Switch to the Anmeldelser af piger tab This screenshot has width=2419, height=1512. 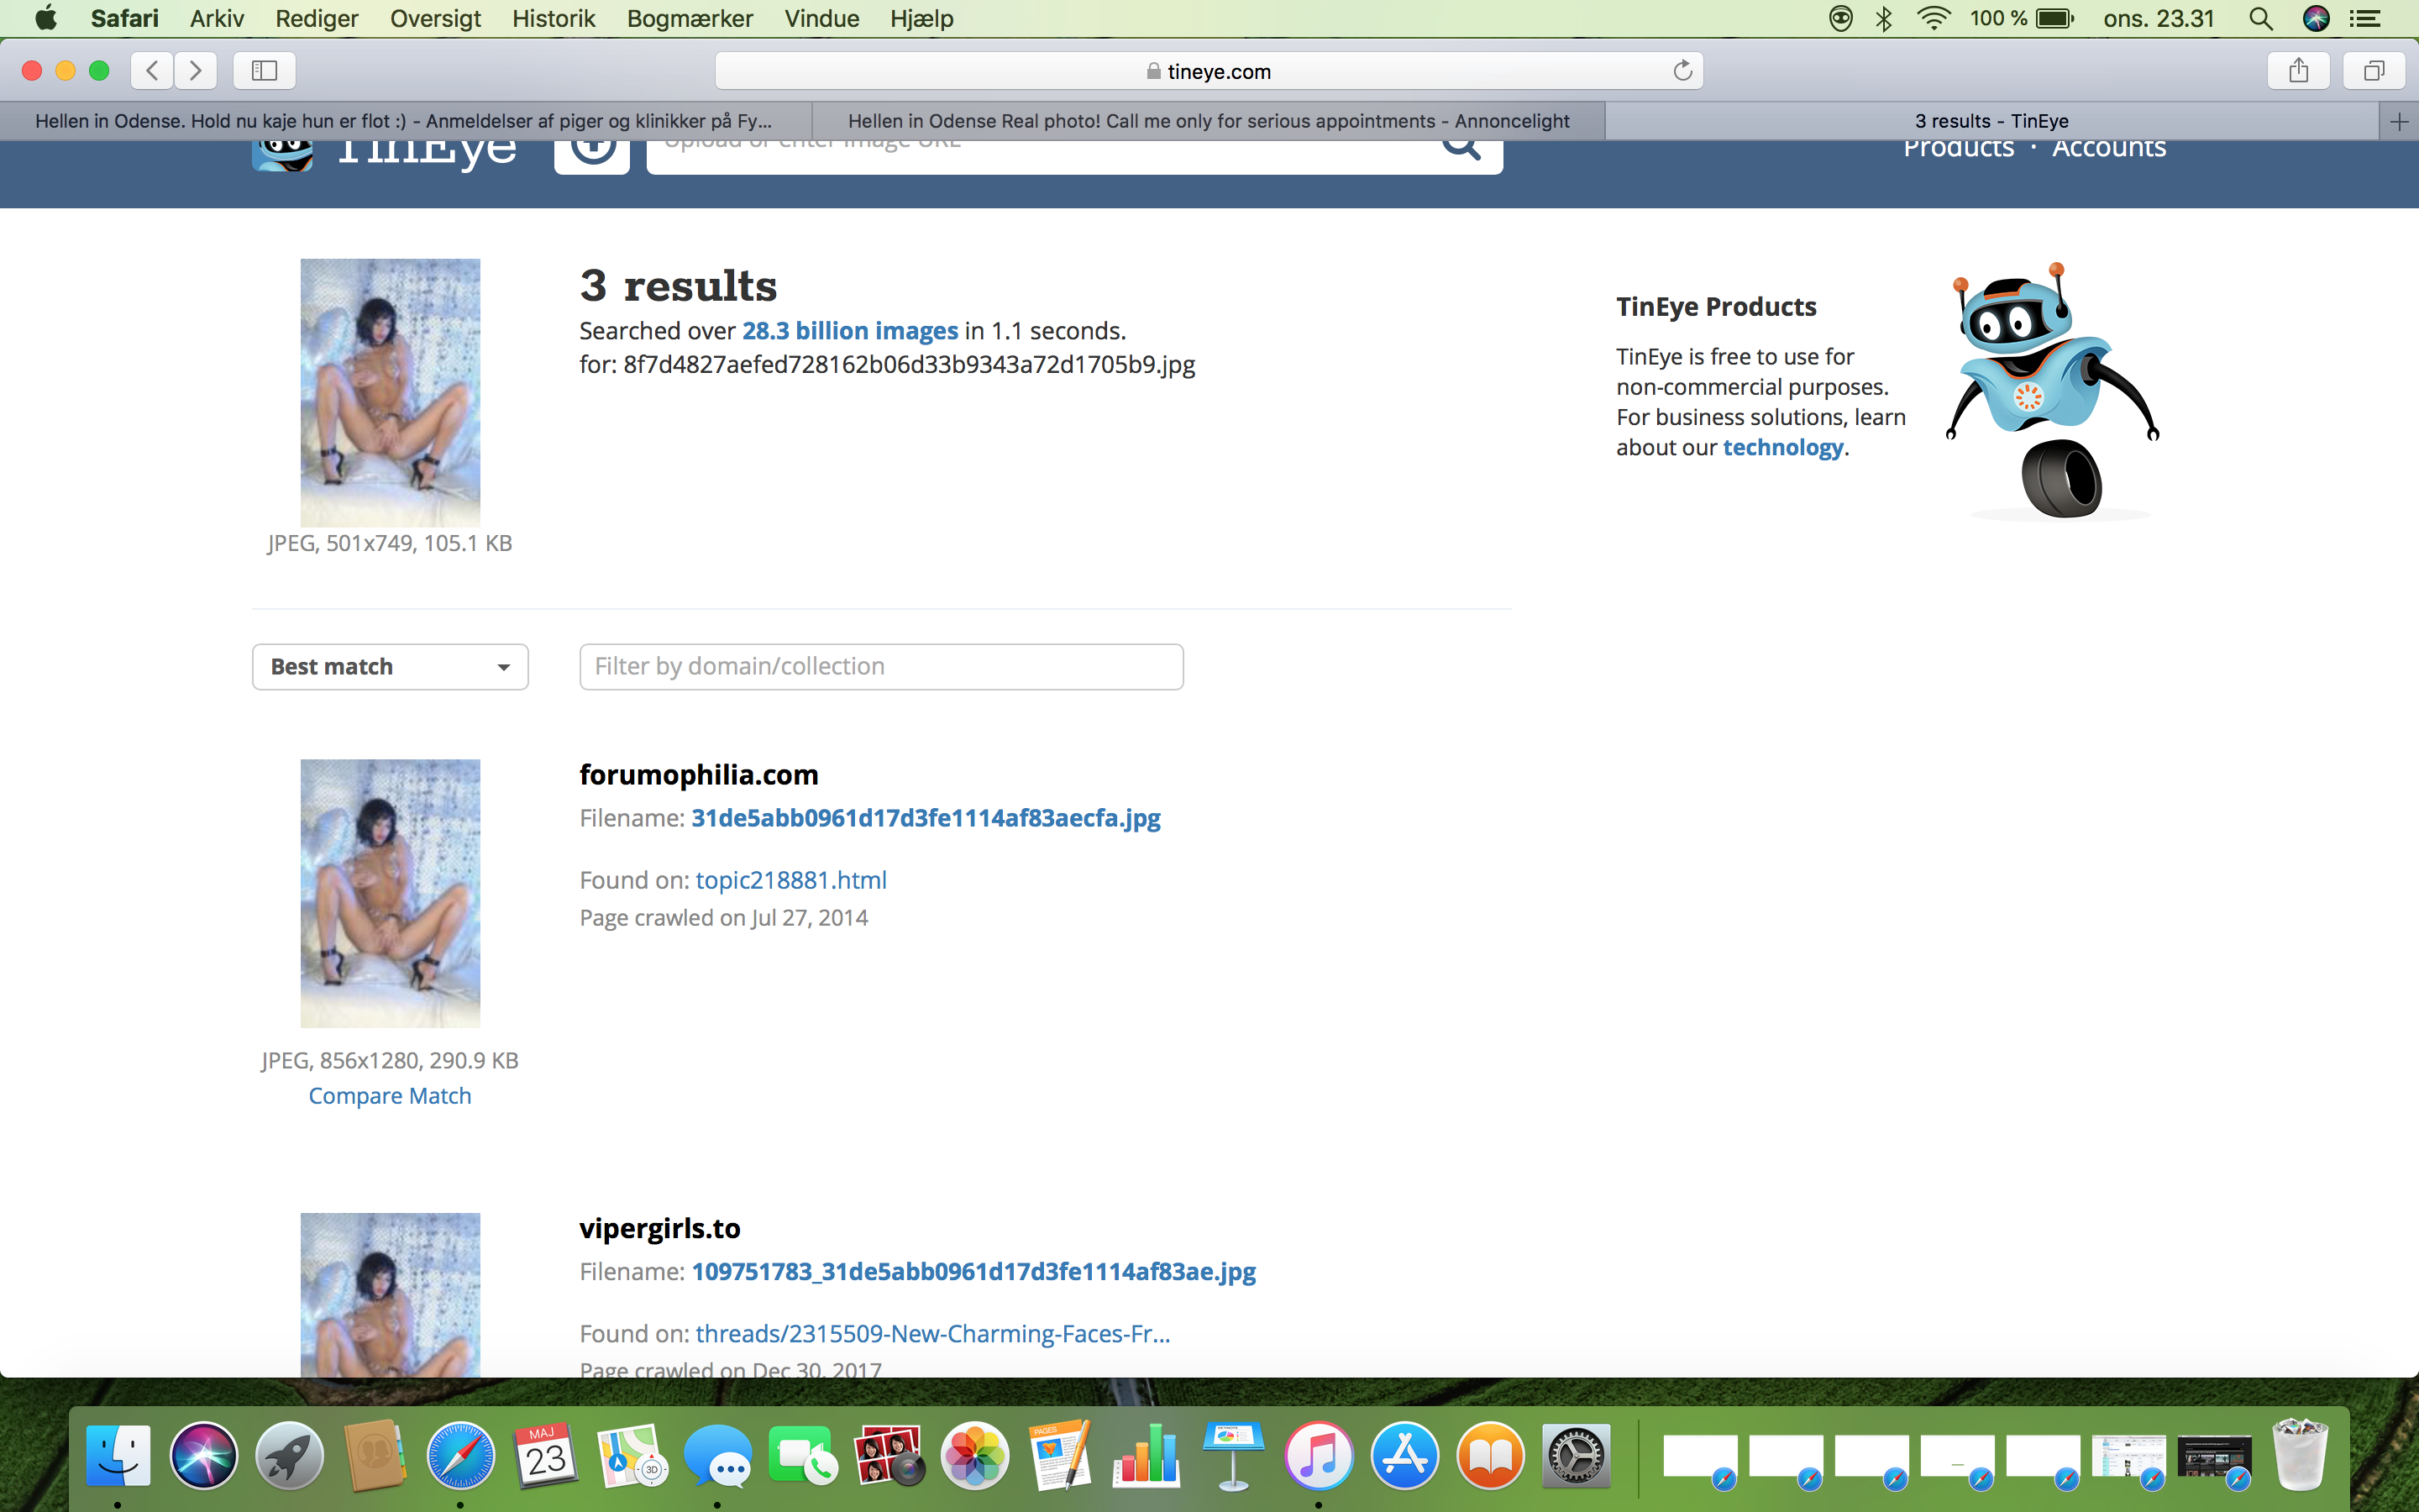pyautogui.click(x=404, y=121)
